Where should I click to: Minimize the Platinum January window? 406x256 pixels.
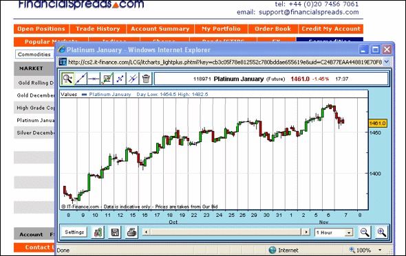363,49
